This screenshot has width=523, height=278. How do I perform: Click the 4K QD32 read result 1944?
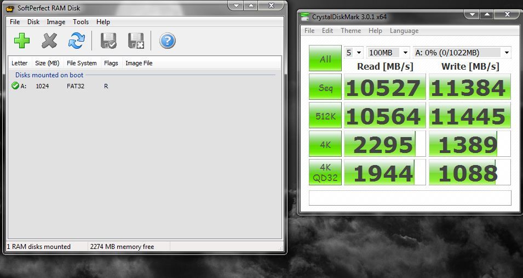click(385, 172)
